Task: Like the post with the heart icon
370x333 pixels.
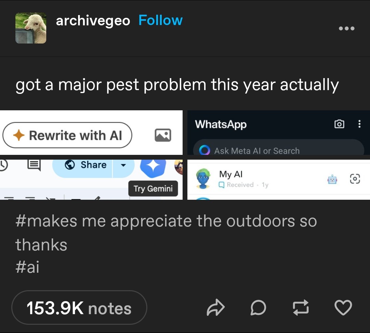Action: [343, 308]
